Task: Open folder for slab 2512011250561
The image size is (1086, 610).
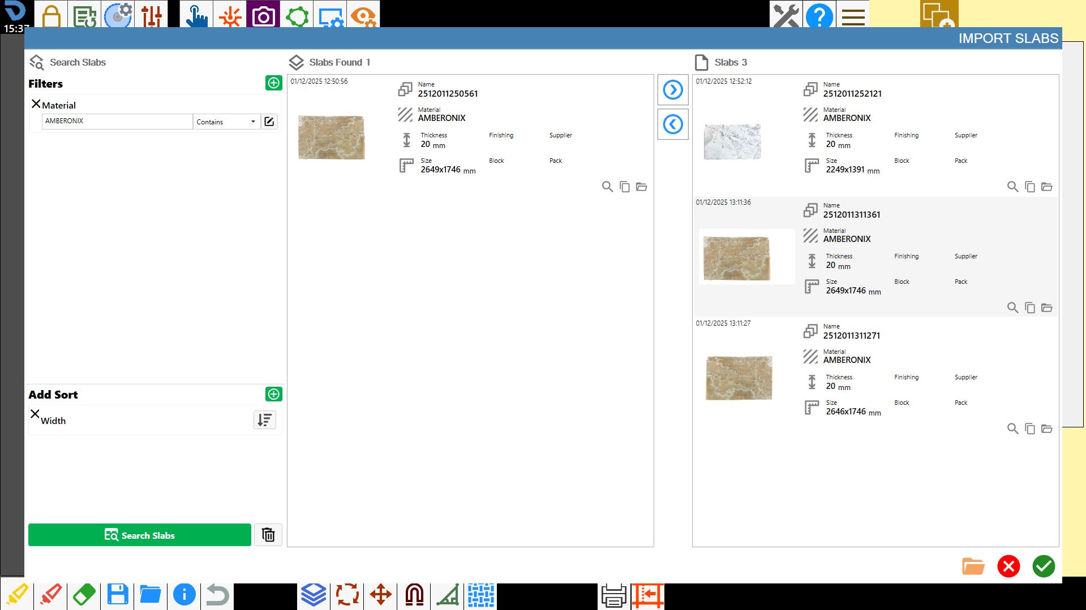Action: (x=641, y=187)
